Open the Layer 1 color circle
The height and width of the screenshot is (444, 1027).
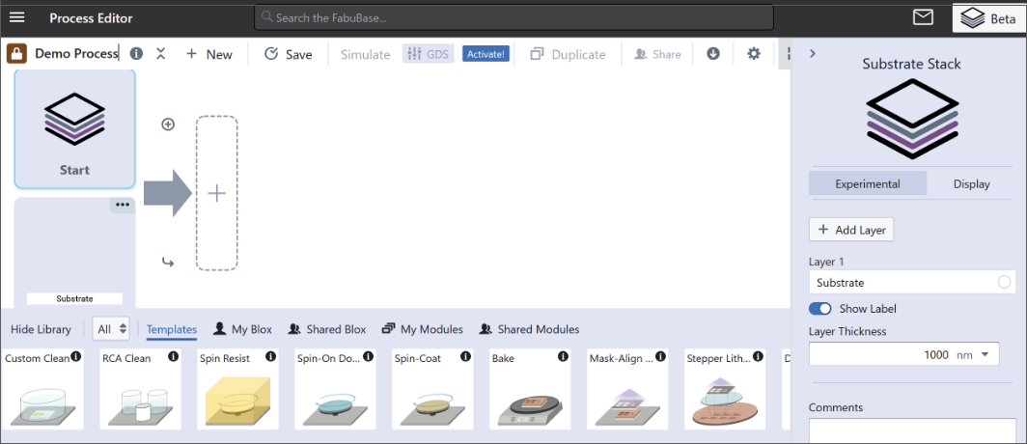point(1004,282)
